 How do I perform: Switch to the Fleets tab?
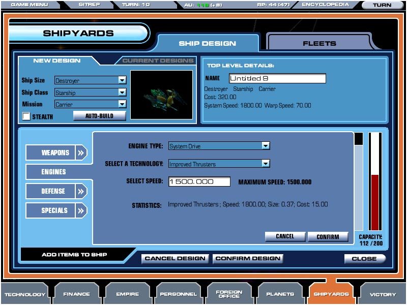coord(319,43)
